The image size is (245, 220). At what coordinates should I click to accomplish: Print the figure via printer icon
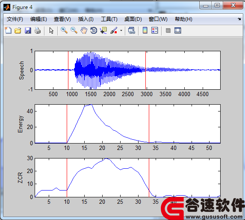coord(38,30)
